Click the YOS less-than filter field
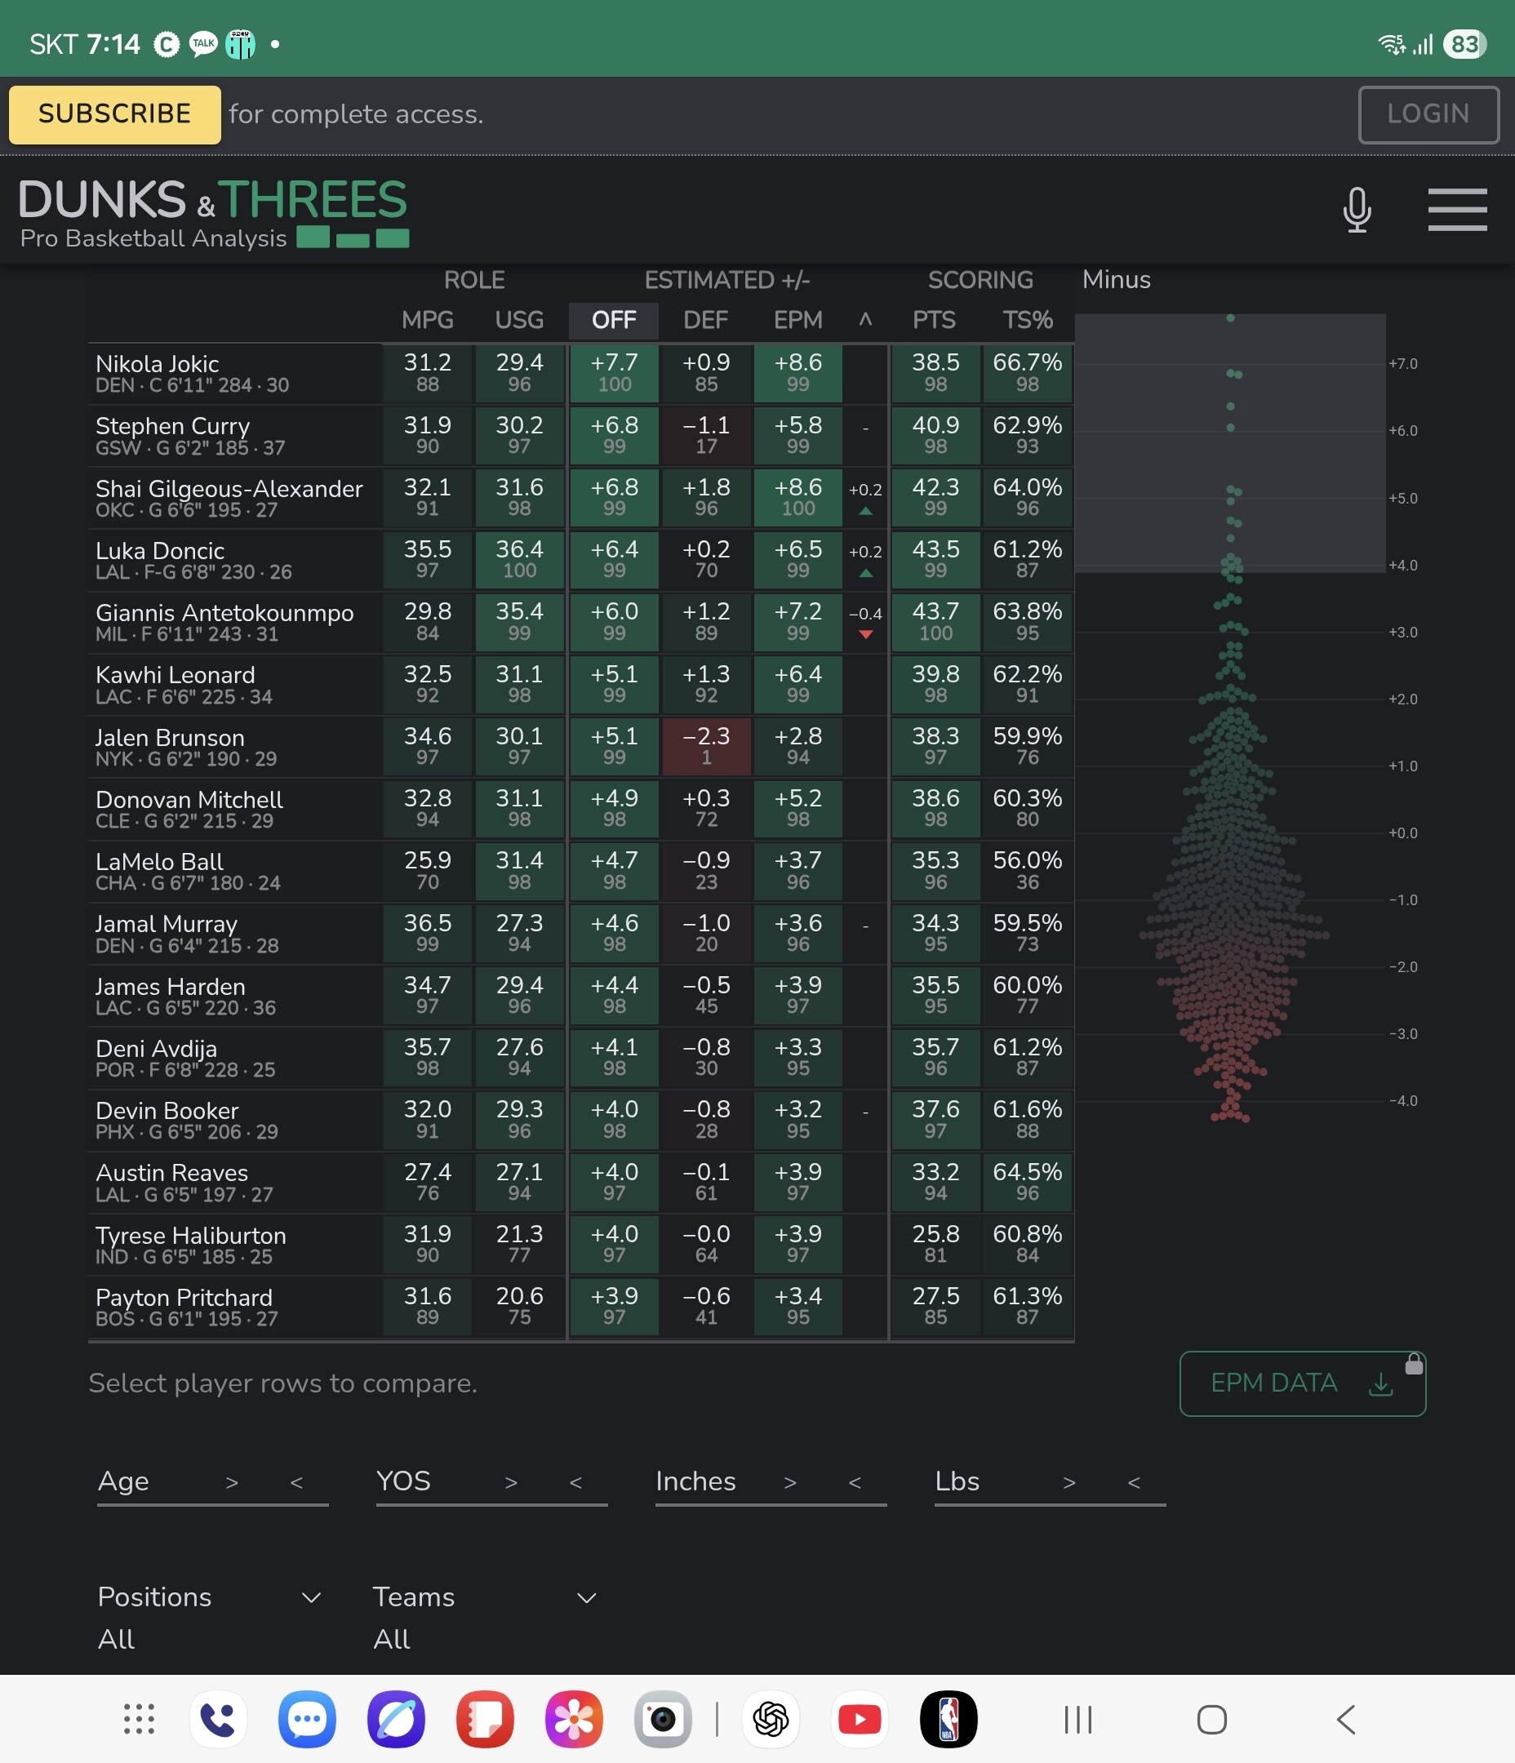1515x1763 pixels. pos(576,1482)
